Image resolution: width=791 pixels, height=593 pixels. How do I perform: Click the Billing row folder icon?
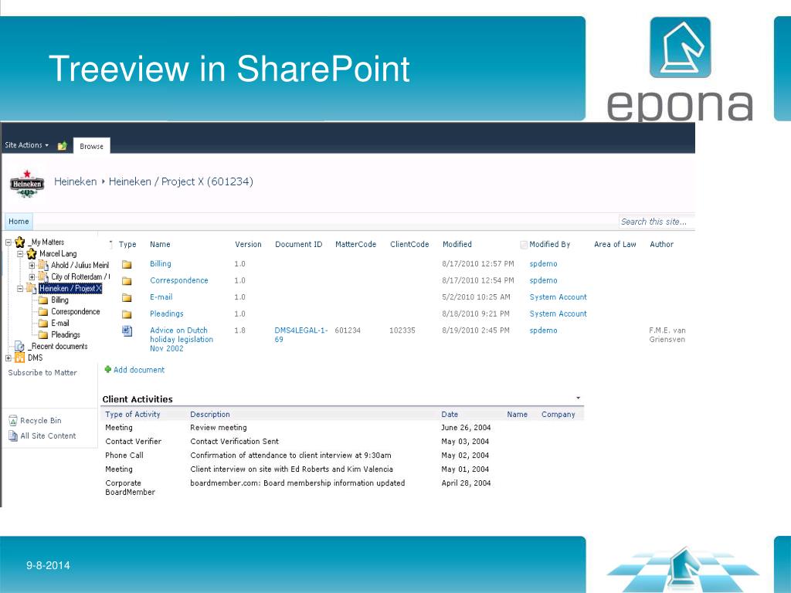click(x=127, y=264)
